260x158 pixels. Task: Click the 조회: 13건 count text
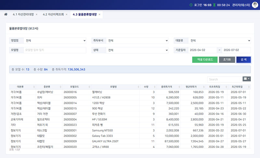(x=14, y=150)
